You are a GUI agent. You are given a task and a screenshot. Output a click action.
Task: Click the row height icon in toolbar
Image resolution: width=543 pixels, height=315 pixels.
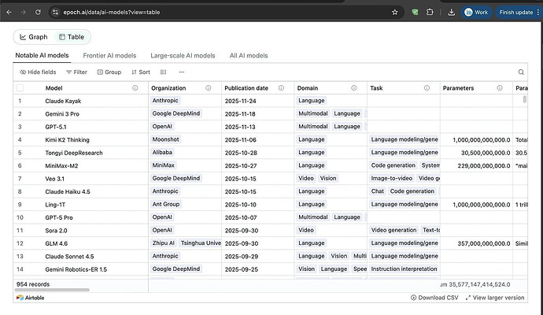(164, 72)
